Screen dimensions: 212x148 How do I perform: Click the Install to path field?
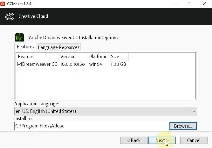click(92, 126)
